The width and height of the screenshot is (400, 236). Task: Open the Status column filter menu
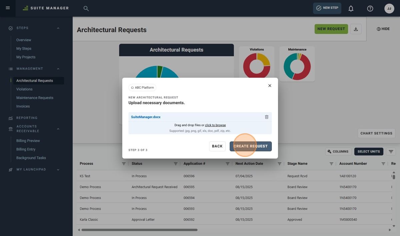pyautogui.click(x=176, y=164)
